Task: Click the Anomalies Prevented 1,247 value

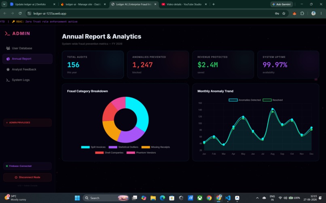Action: point(142,65)
